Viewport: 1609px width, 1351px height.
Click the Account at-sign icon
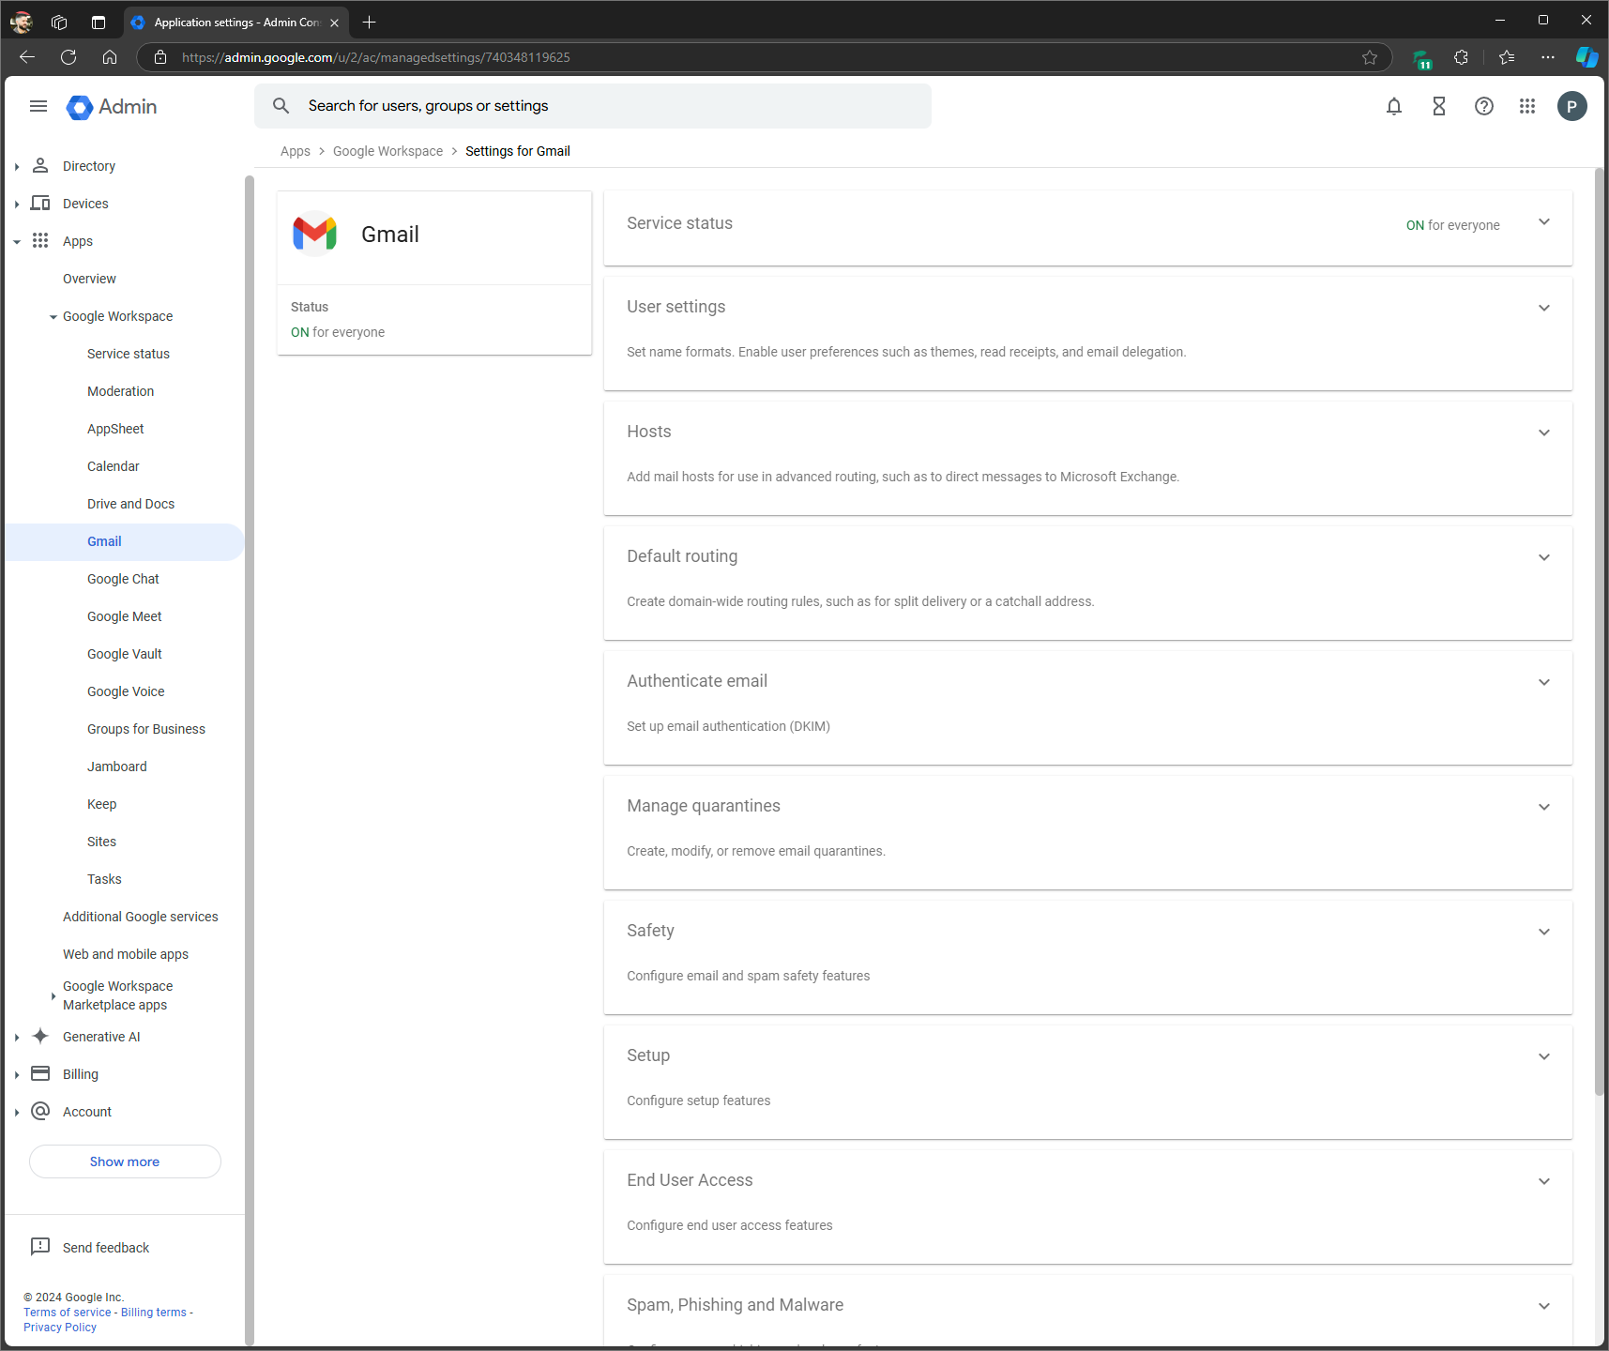(x=40, y=1111)
